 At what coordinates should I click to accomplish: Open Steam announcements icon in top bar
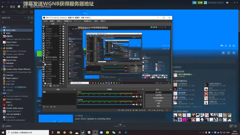pos(194,3)
